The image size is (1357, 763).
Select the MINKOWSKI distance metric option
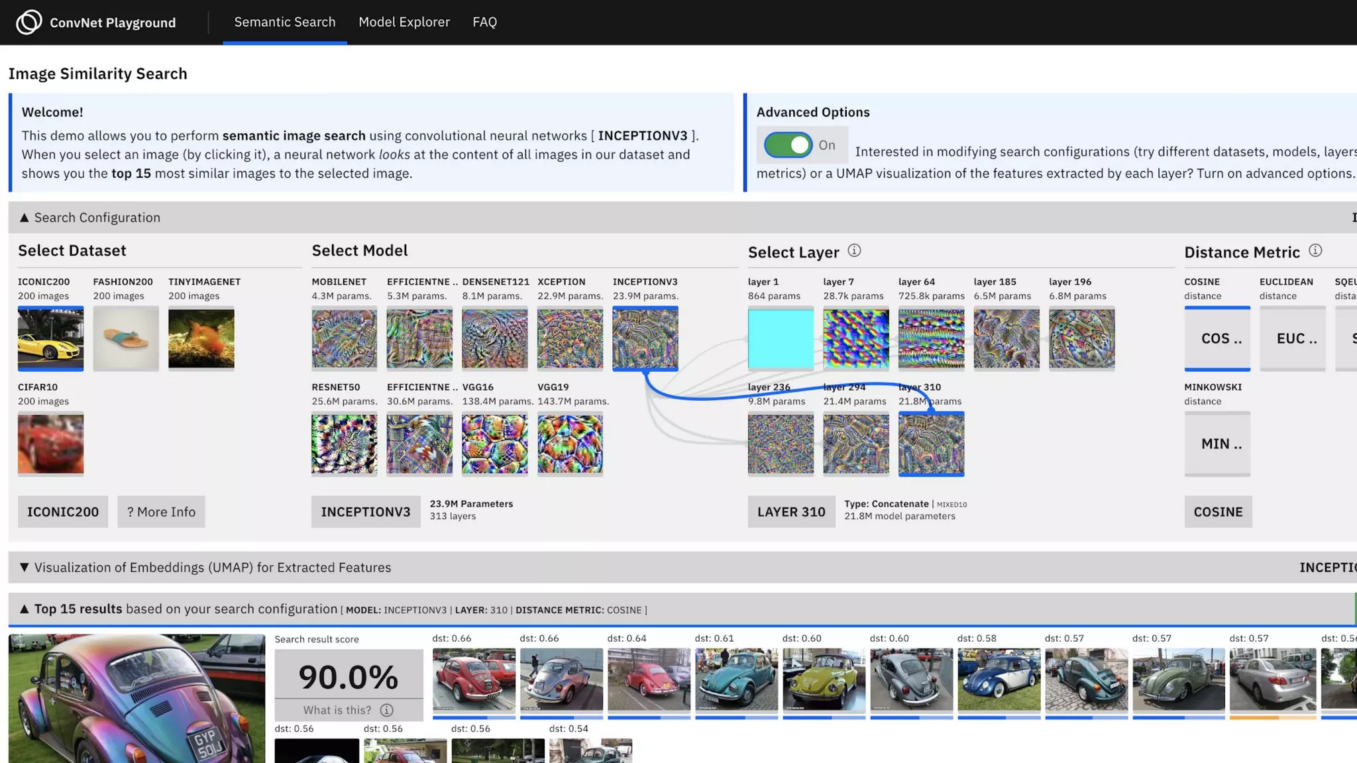pyautogui.click(x=1217, y=443)
